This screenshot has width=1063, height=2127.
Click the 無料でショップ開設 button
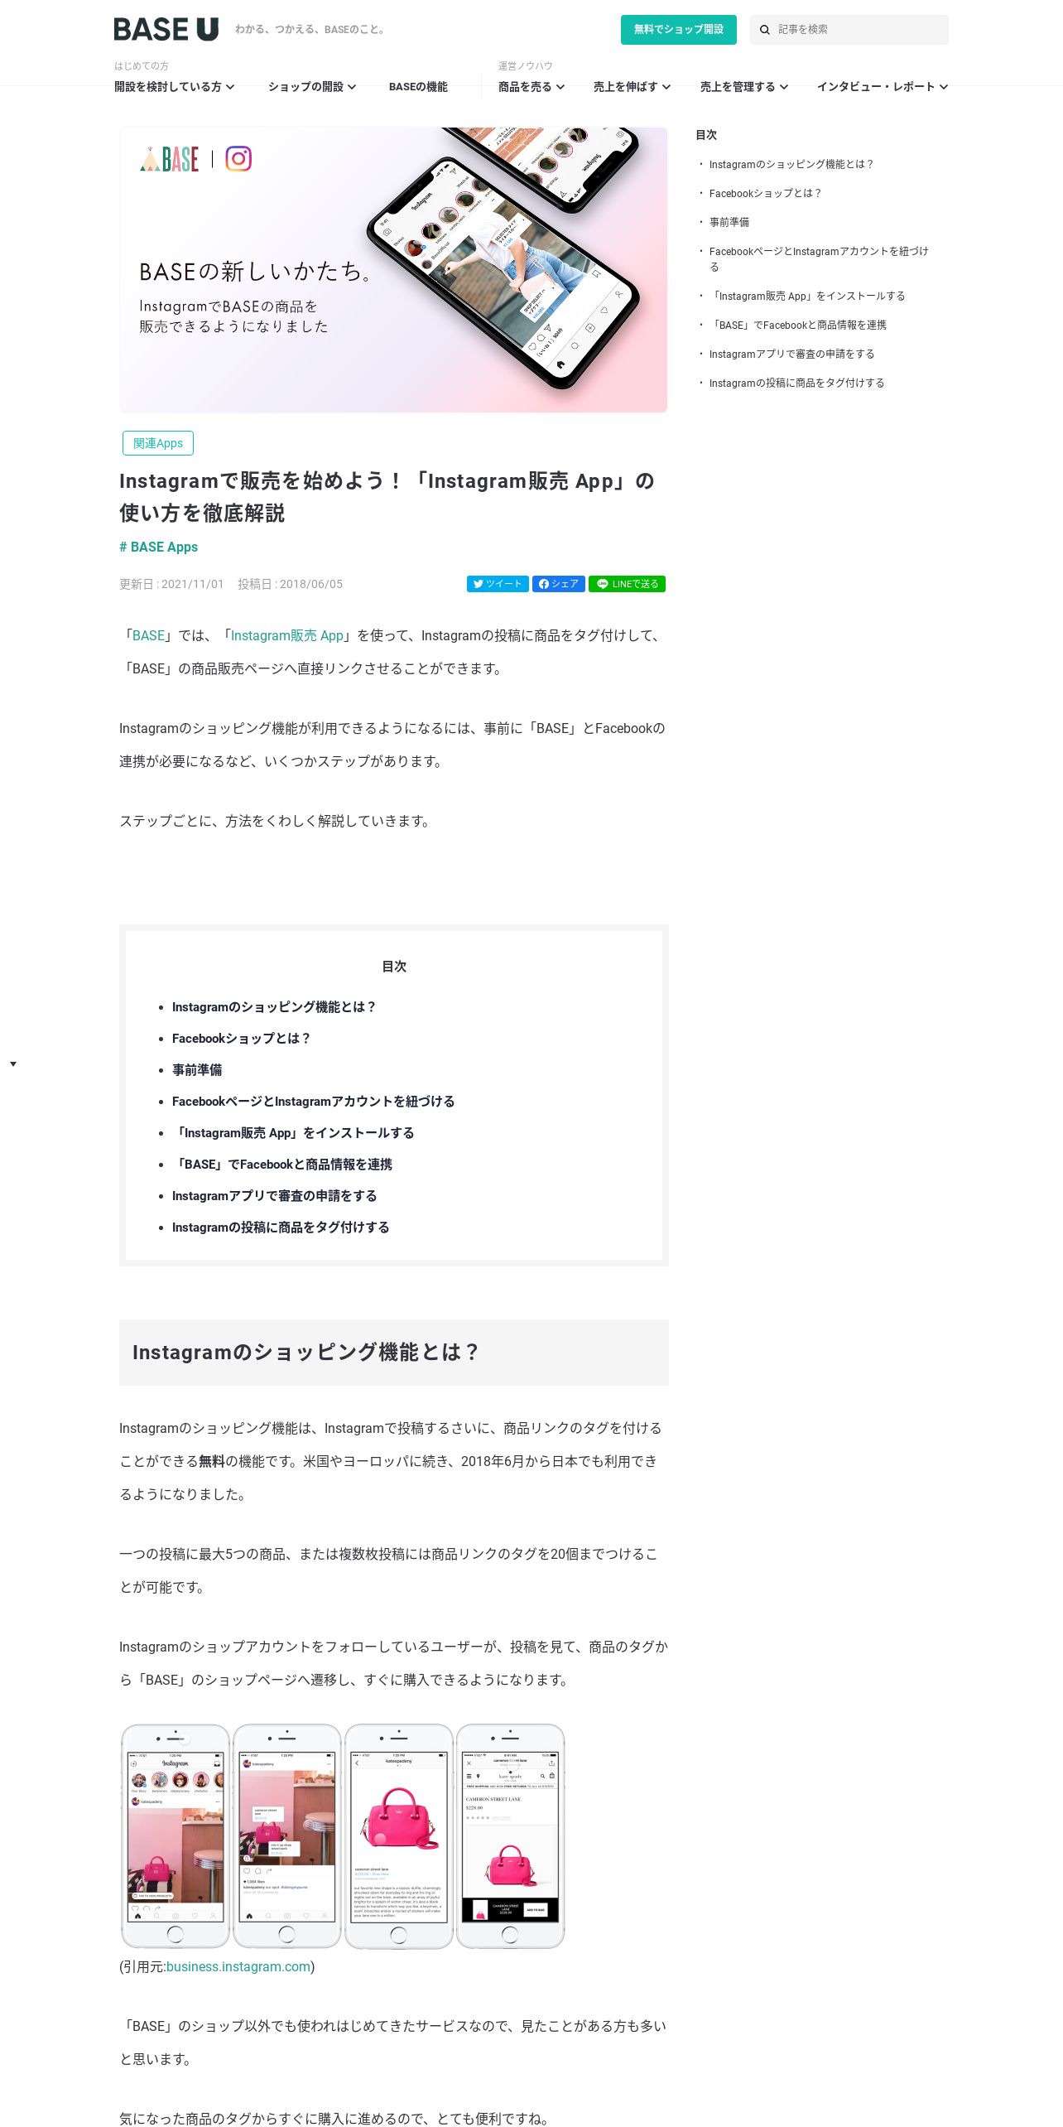(679, 30)
